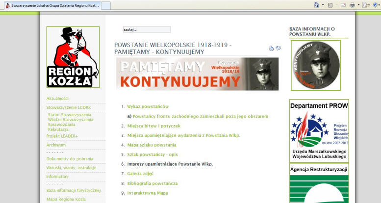Viewport: 381px width, 203px height.
Task: Click the RSS feeds icon
Action: tap(330, 5)
